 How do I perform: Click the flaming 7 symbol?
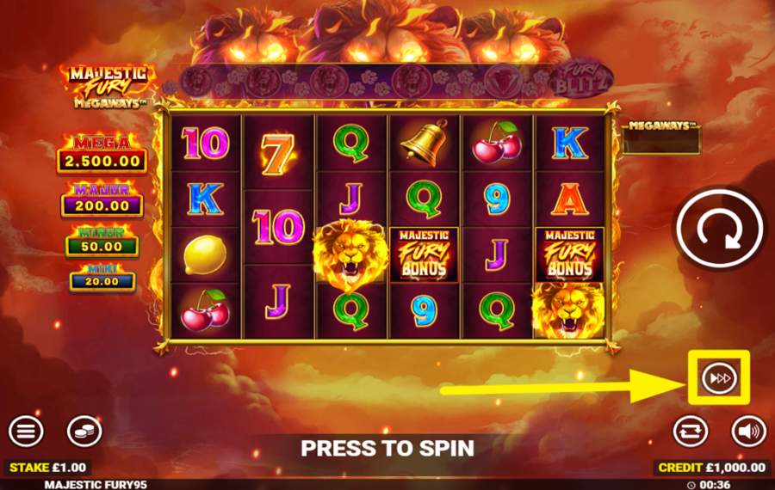click(276, 154)
